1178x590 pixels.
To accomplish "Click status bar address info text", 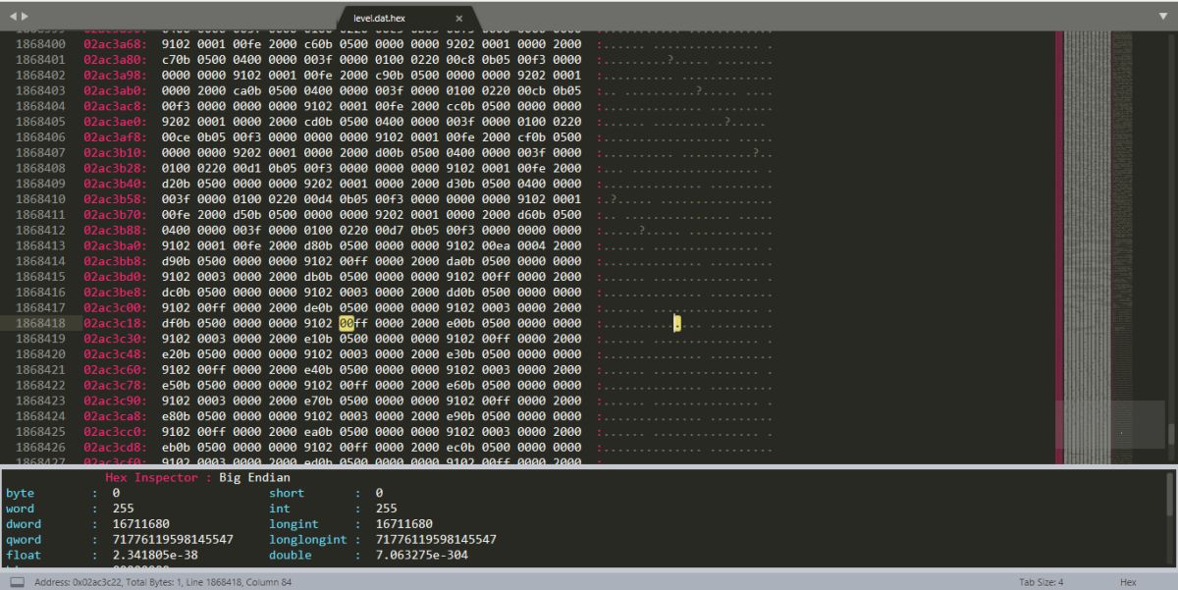I will click(164, 582).
